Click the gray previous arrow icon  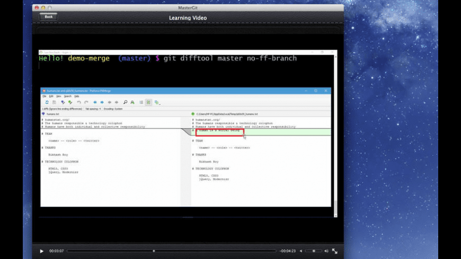(x=109, y=102)
